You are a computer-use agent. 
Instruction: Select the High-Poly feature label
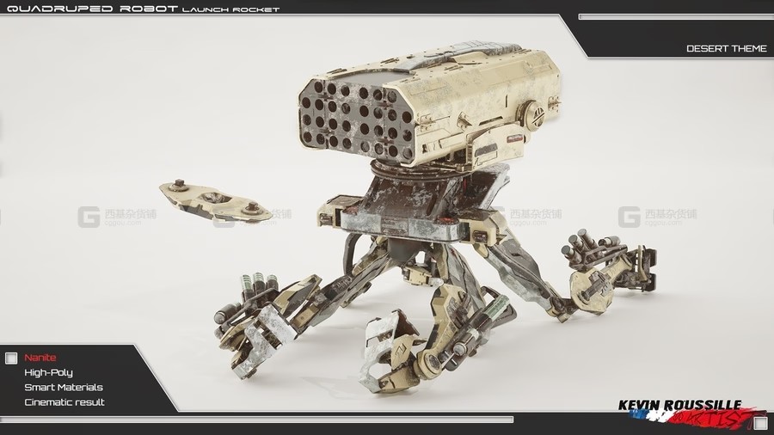[48, 372]
